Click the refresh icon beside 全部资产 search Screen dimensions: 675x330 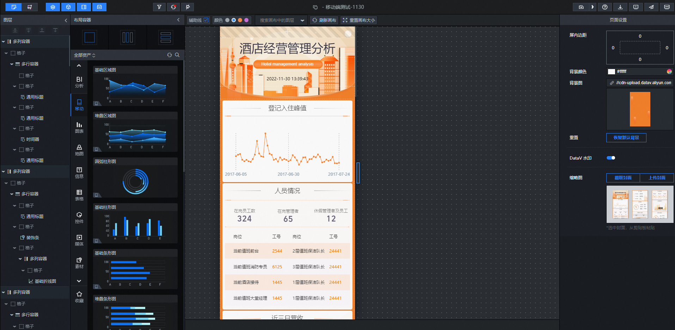[x=170, y=55]
